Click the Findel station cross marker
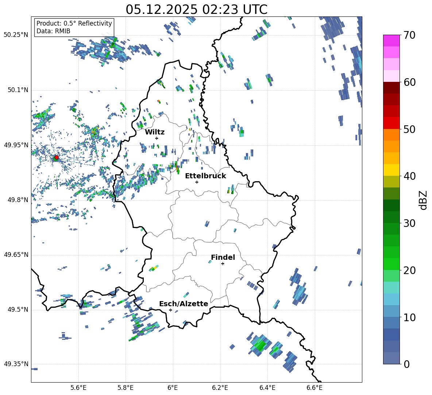 223,264
